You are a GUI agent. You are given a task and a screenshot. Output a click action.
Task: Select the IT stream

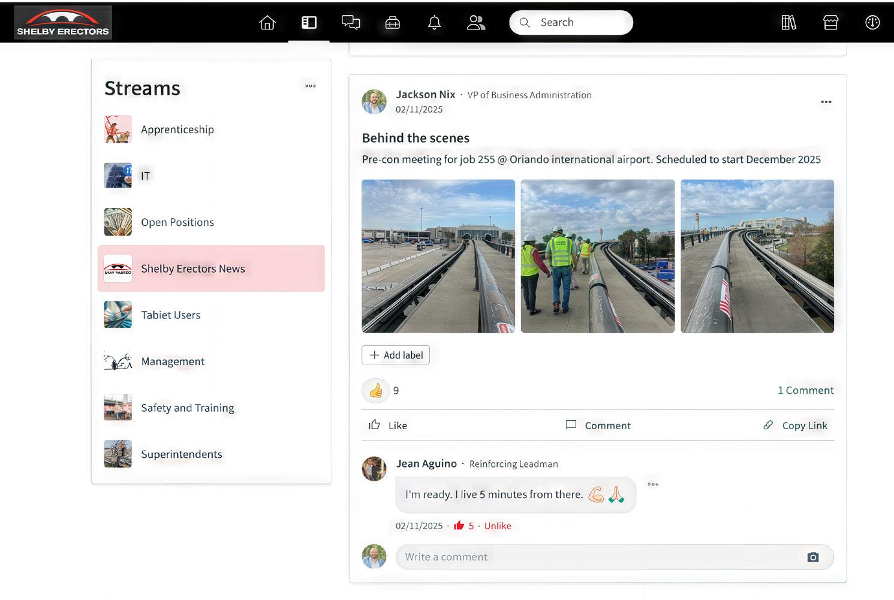click(211, 176)
